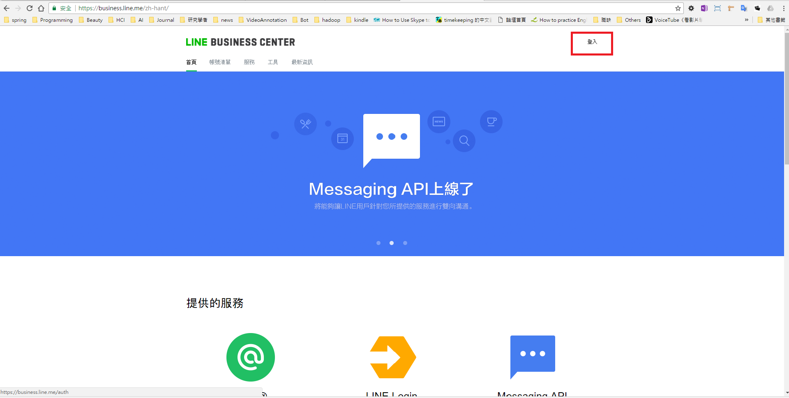Open the Google Translate extension icon
The image size is (789, 398).
click(744, 8)
